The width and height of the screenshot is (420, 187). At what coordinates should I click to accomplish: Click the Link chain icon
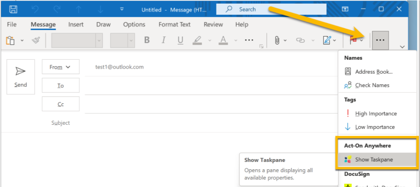tap(301, 40)
